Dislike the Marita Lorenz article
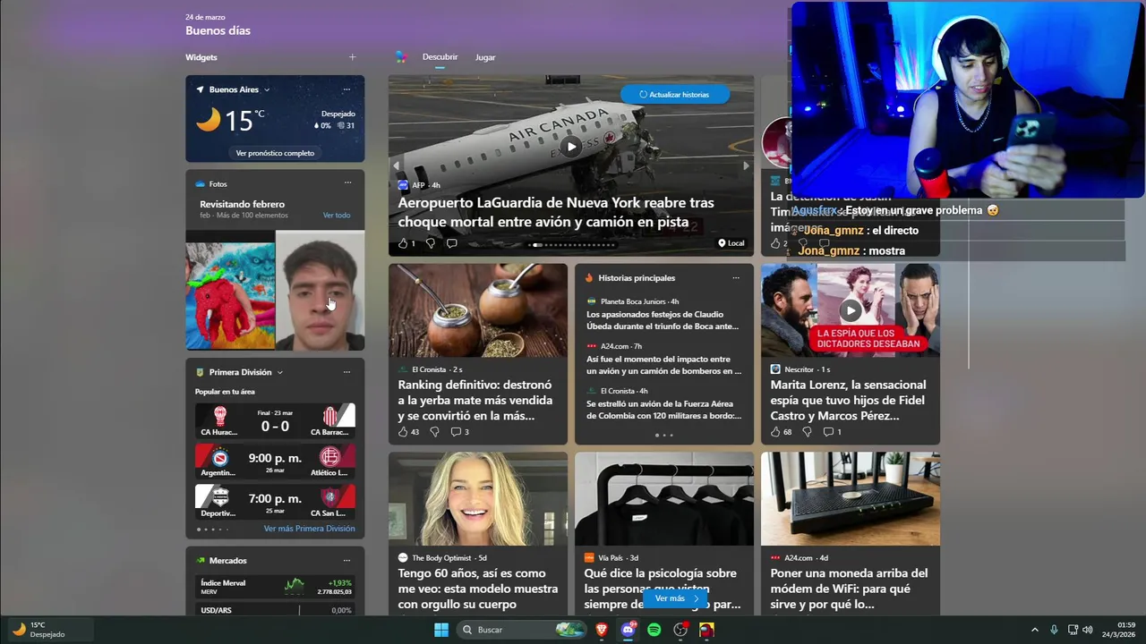 tap(807, 432)
